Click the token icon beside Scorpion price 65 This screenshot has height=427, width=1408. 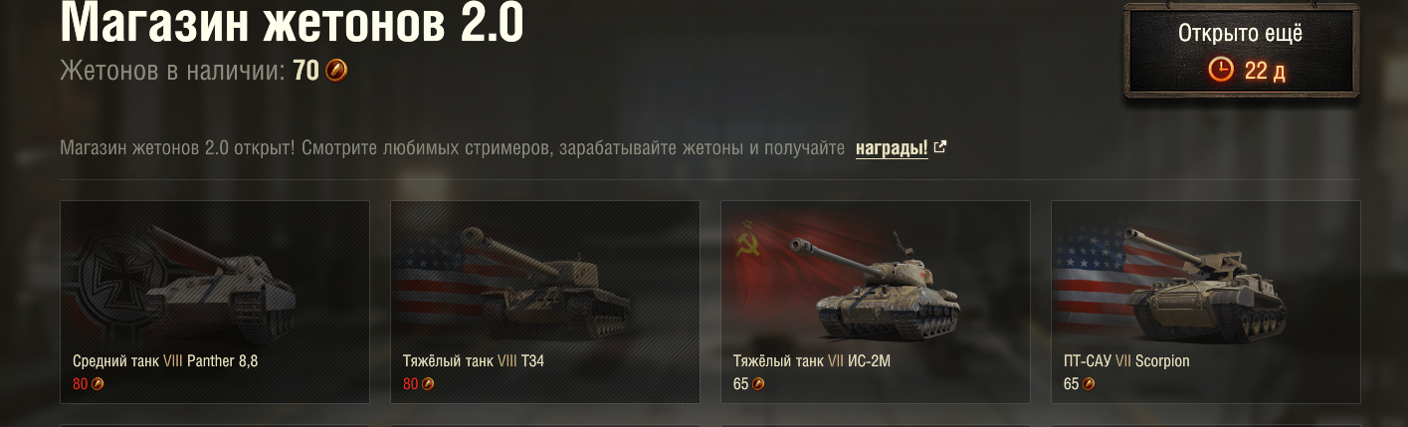point(1089,384)
